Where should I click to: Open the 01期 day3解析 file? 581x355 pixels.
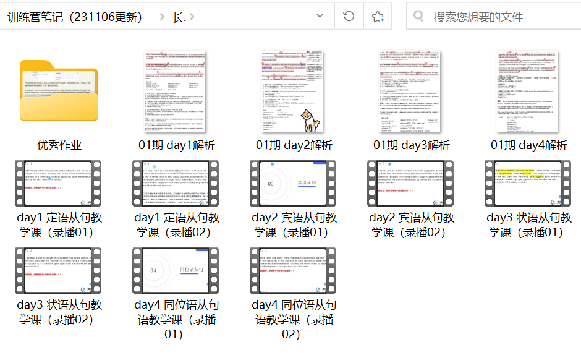411,92
